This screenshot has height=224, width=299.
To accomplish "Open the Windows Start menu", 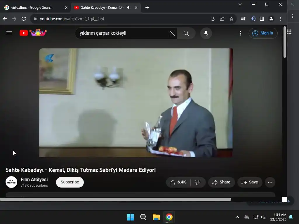I will (131, 217).
